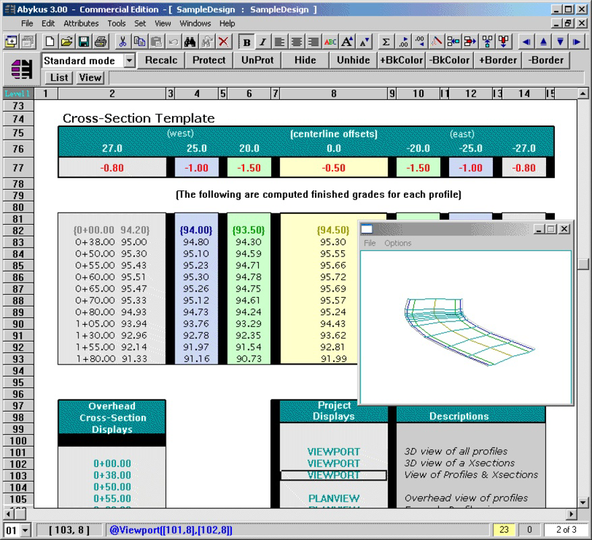Open the Windows menu

(195, 24)
